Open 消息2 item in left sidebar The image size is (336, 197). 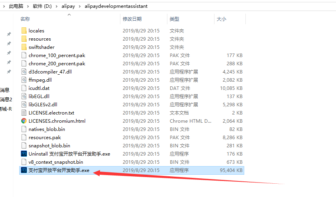(x=6, y=99)
